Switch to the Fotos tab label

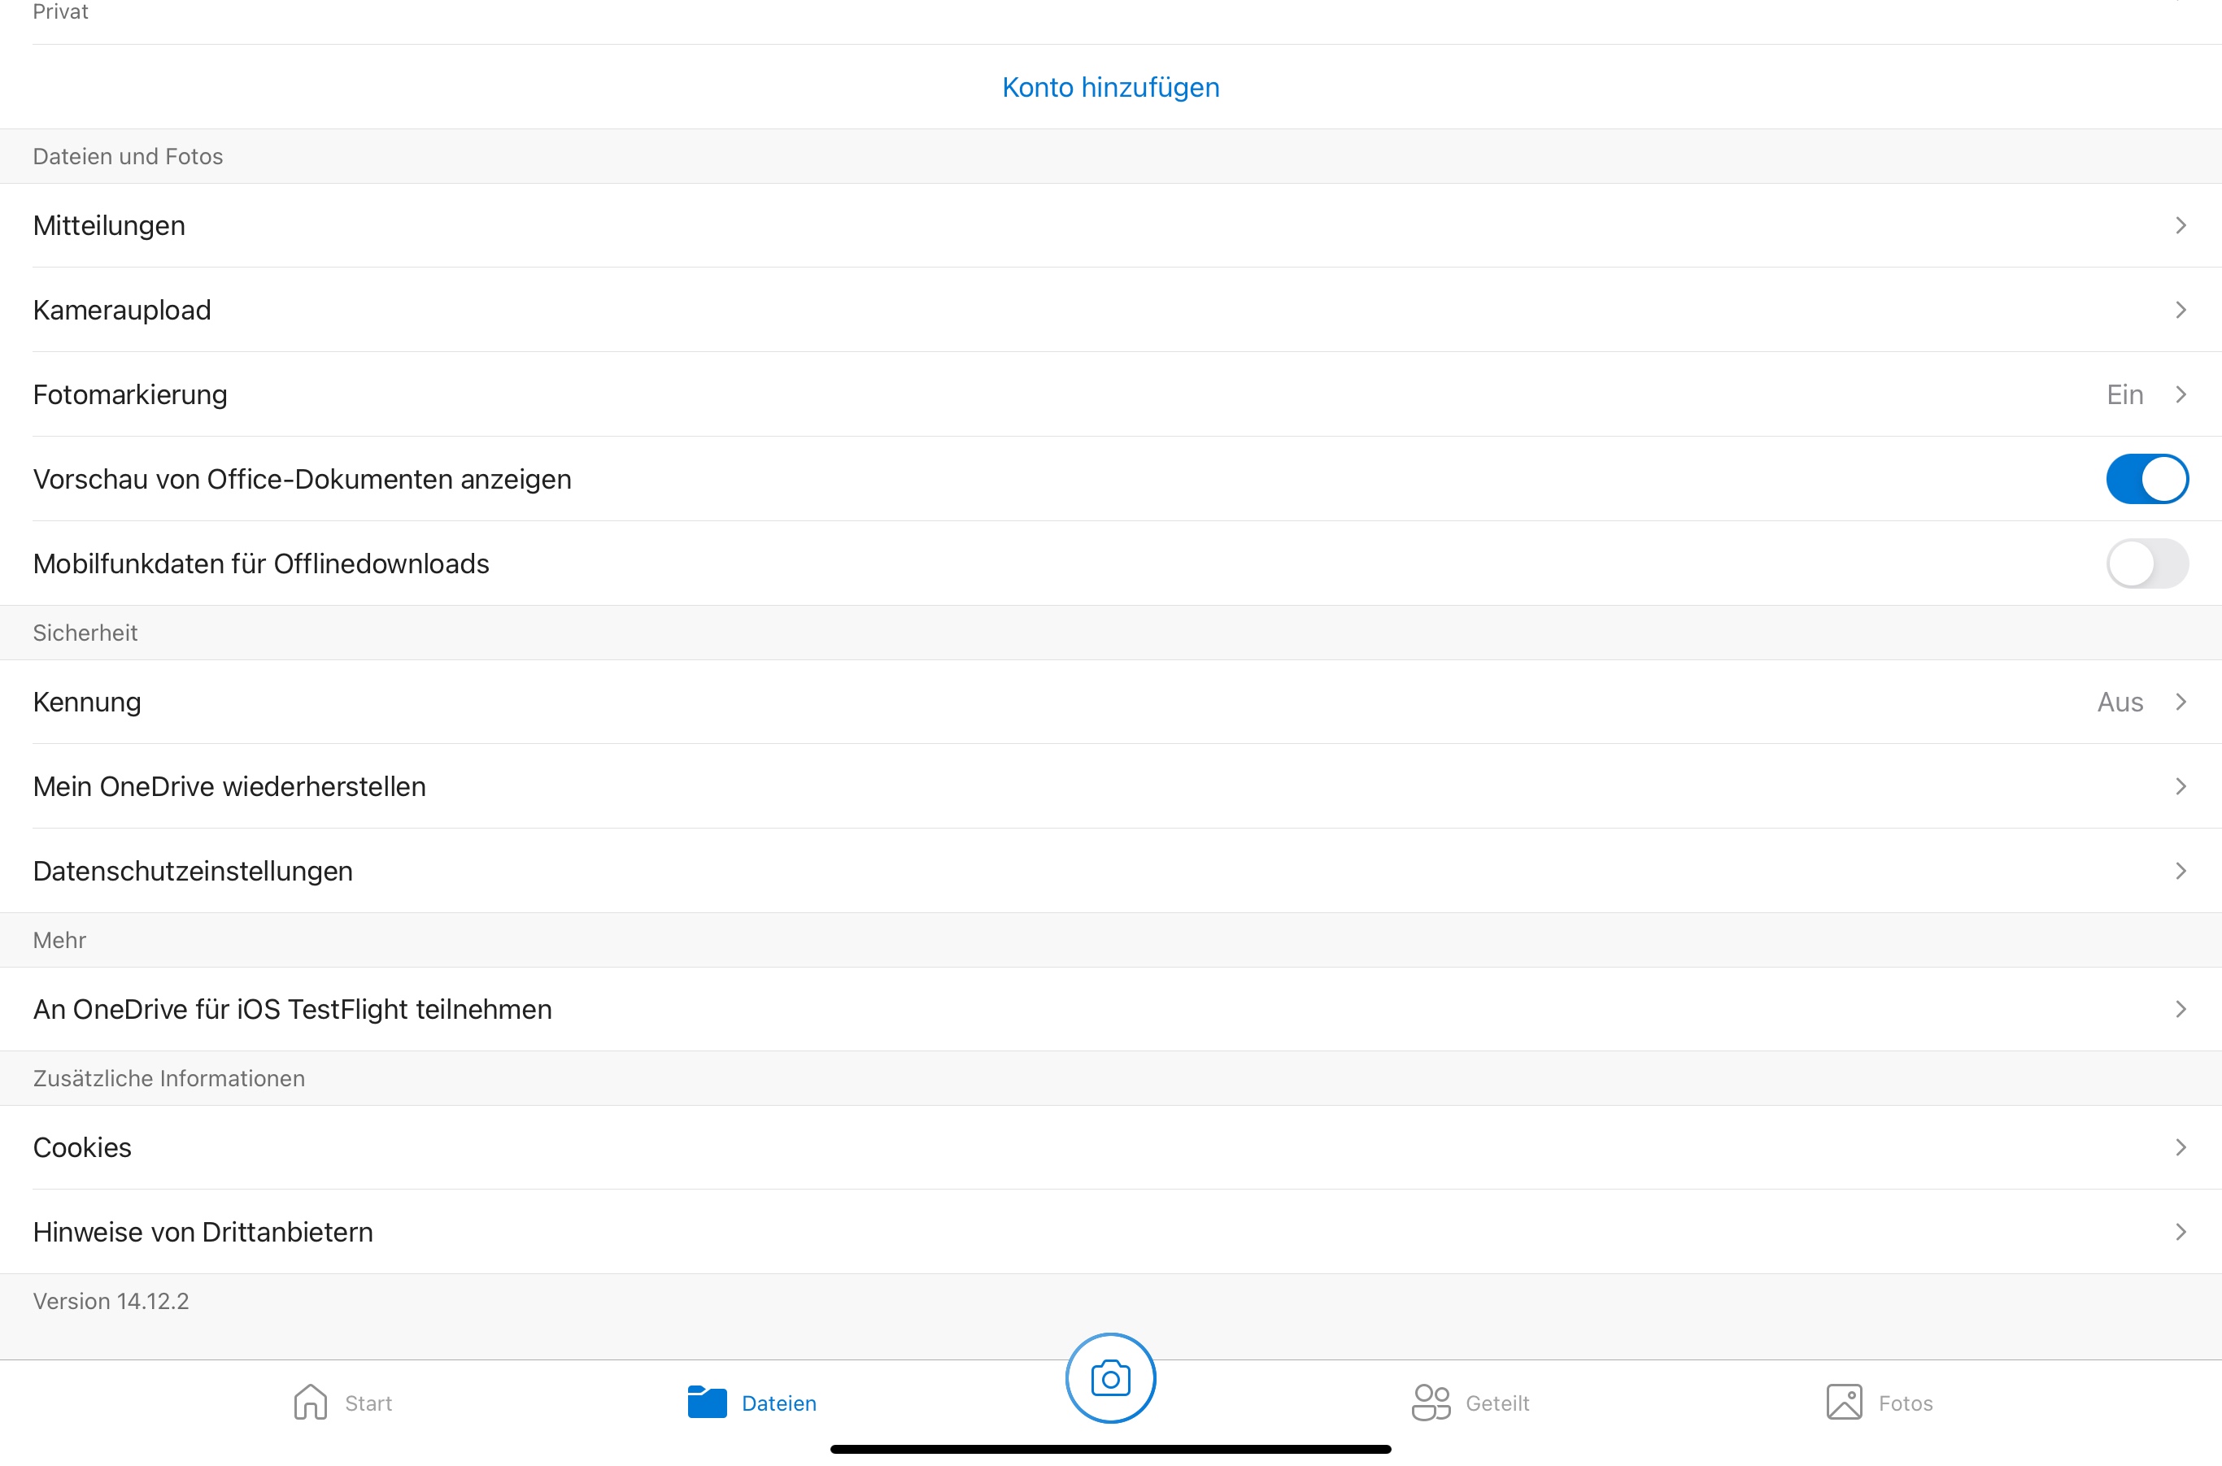pos(1905,1403)
